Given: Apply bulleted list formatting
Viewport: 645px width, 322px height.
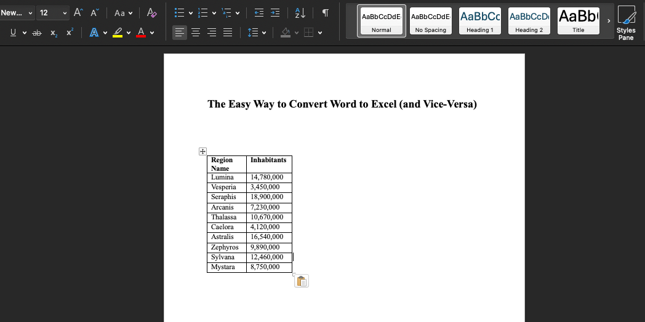Looking at the screenshot, I should (179, 13).
